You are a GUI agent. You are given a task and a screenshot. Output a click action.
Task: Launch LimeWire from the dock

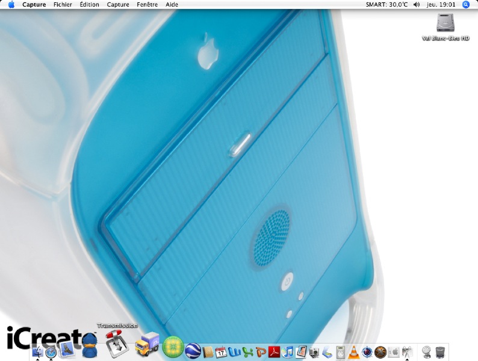click(x=173, y=347)
